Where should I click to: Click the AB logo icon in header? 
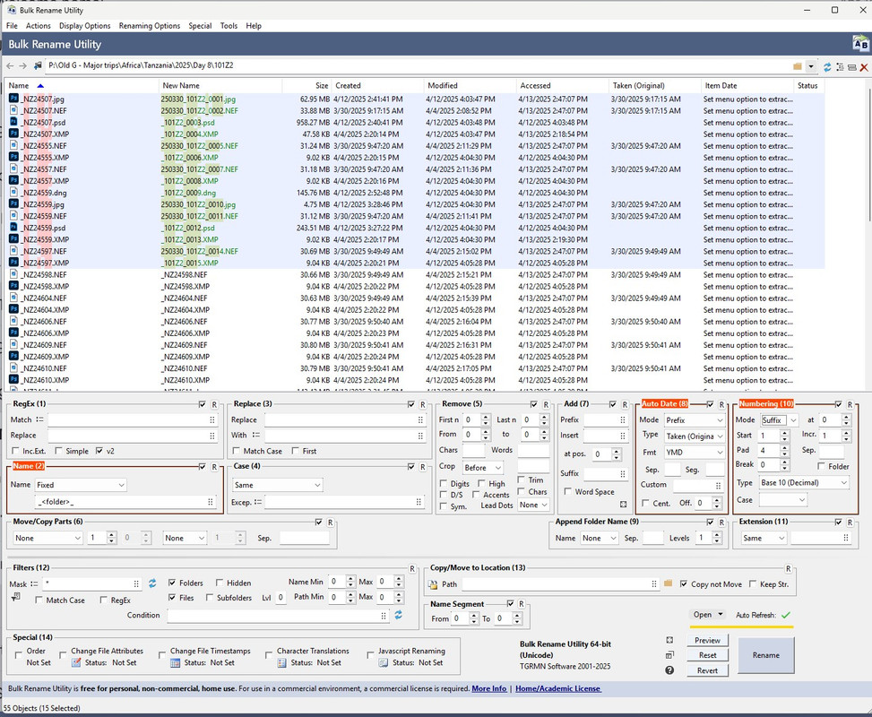tap(860, 43)
